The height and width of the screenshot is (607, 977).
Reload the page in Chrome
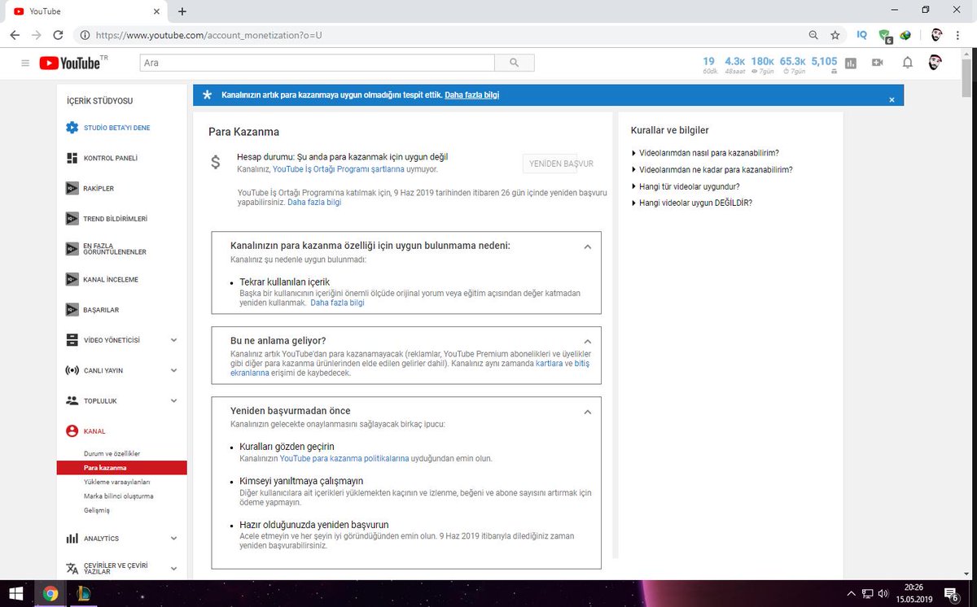pyautogui.click(x=58, y=35)
